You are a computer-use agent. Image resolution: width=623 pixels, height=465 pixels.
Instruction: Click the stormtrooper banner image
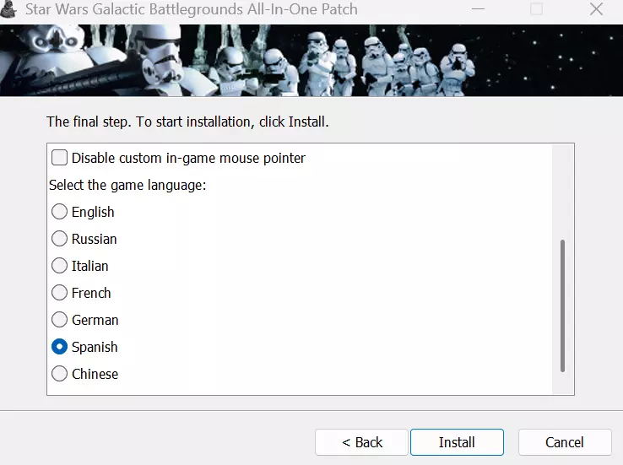(311, 61)
